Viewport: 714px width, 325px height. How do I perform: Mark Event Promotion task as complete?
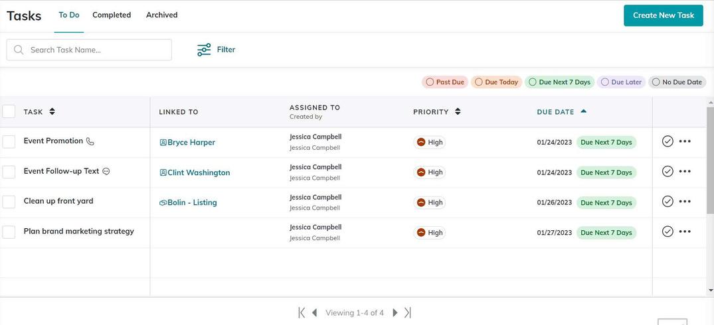(x=668, y=141)
